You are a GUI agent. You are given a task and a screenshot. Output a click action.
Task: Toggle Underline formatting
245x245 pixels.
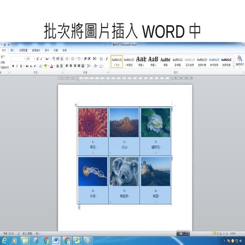(21, 66)
